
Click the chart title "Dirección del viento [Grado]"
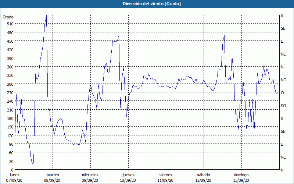click(x=152, y=4)
